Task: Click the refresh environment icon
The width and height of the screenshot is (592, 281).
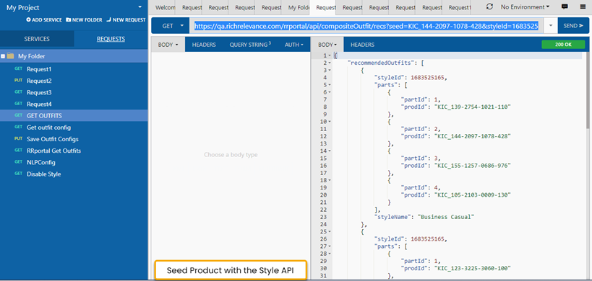Action: 489,6
